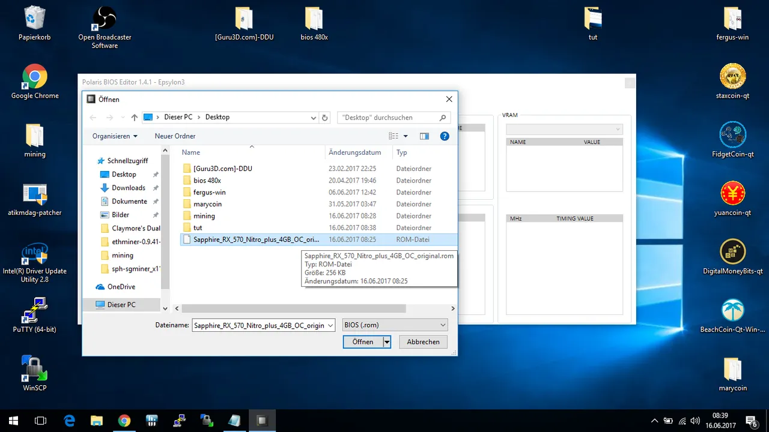Show hidden tray icons chevron
Image resolution: width=769 pixels, height=432 pixels.
pos(654,421)
